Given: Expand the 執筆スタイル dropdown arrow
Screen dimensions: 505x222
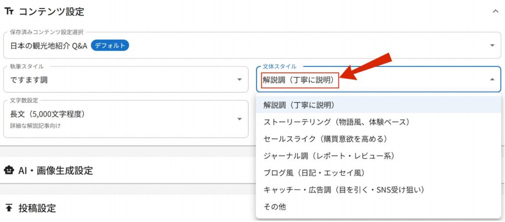Looking at the screenshot, I should tap(239, 79).
